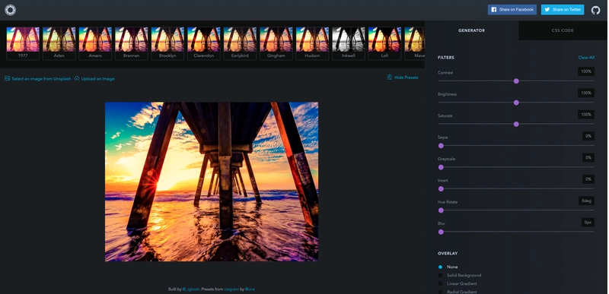Click the Hue Rotate 0deg value field
The width and height of the screenshot is (609, 294).
586,201
